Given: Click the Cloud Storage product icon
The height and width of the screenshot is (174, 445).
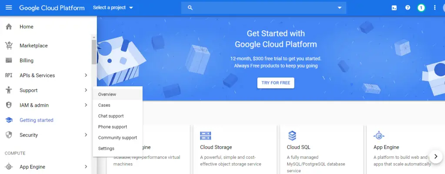Looking at the screenshot, I should (206, 136).
